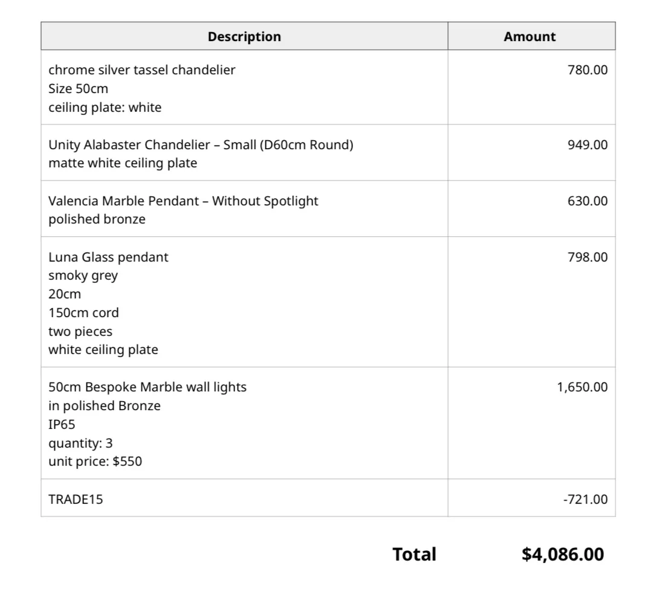Click the Description column header
671x601 pixels.
[x=244, y=36]
